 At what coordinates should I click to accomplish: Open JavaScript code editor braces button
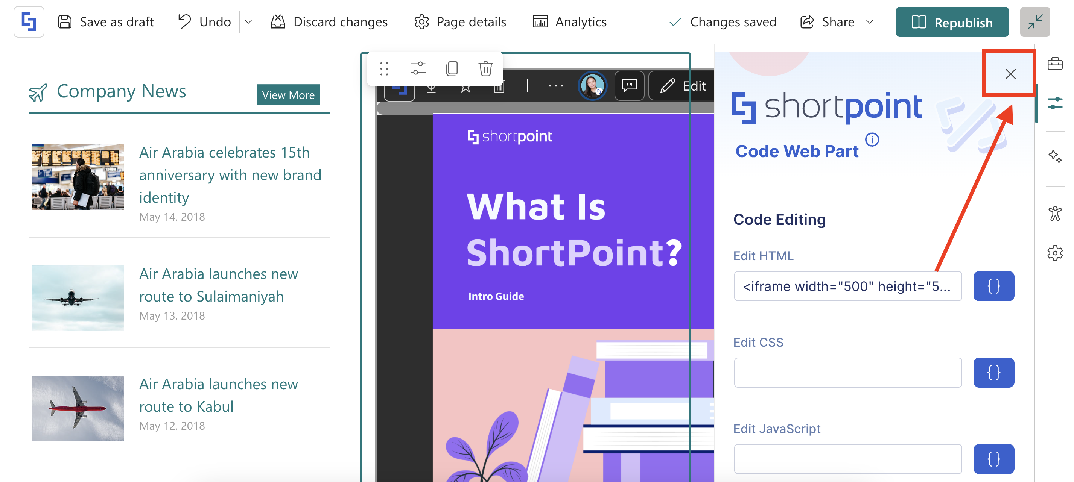pyautogui.click(x=993, y=459)
